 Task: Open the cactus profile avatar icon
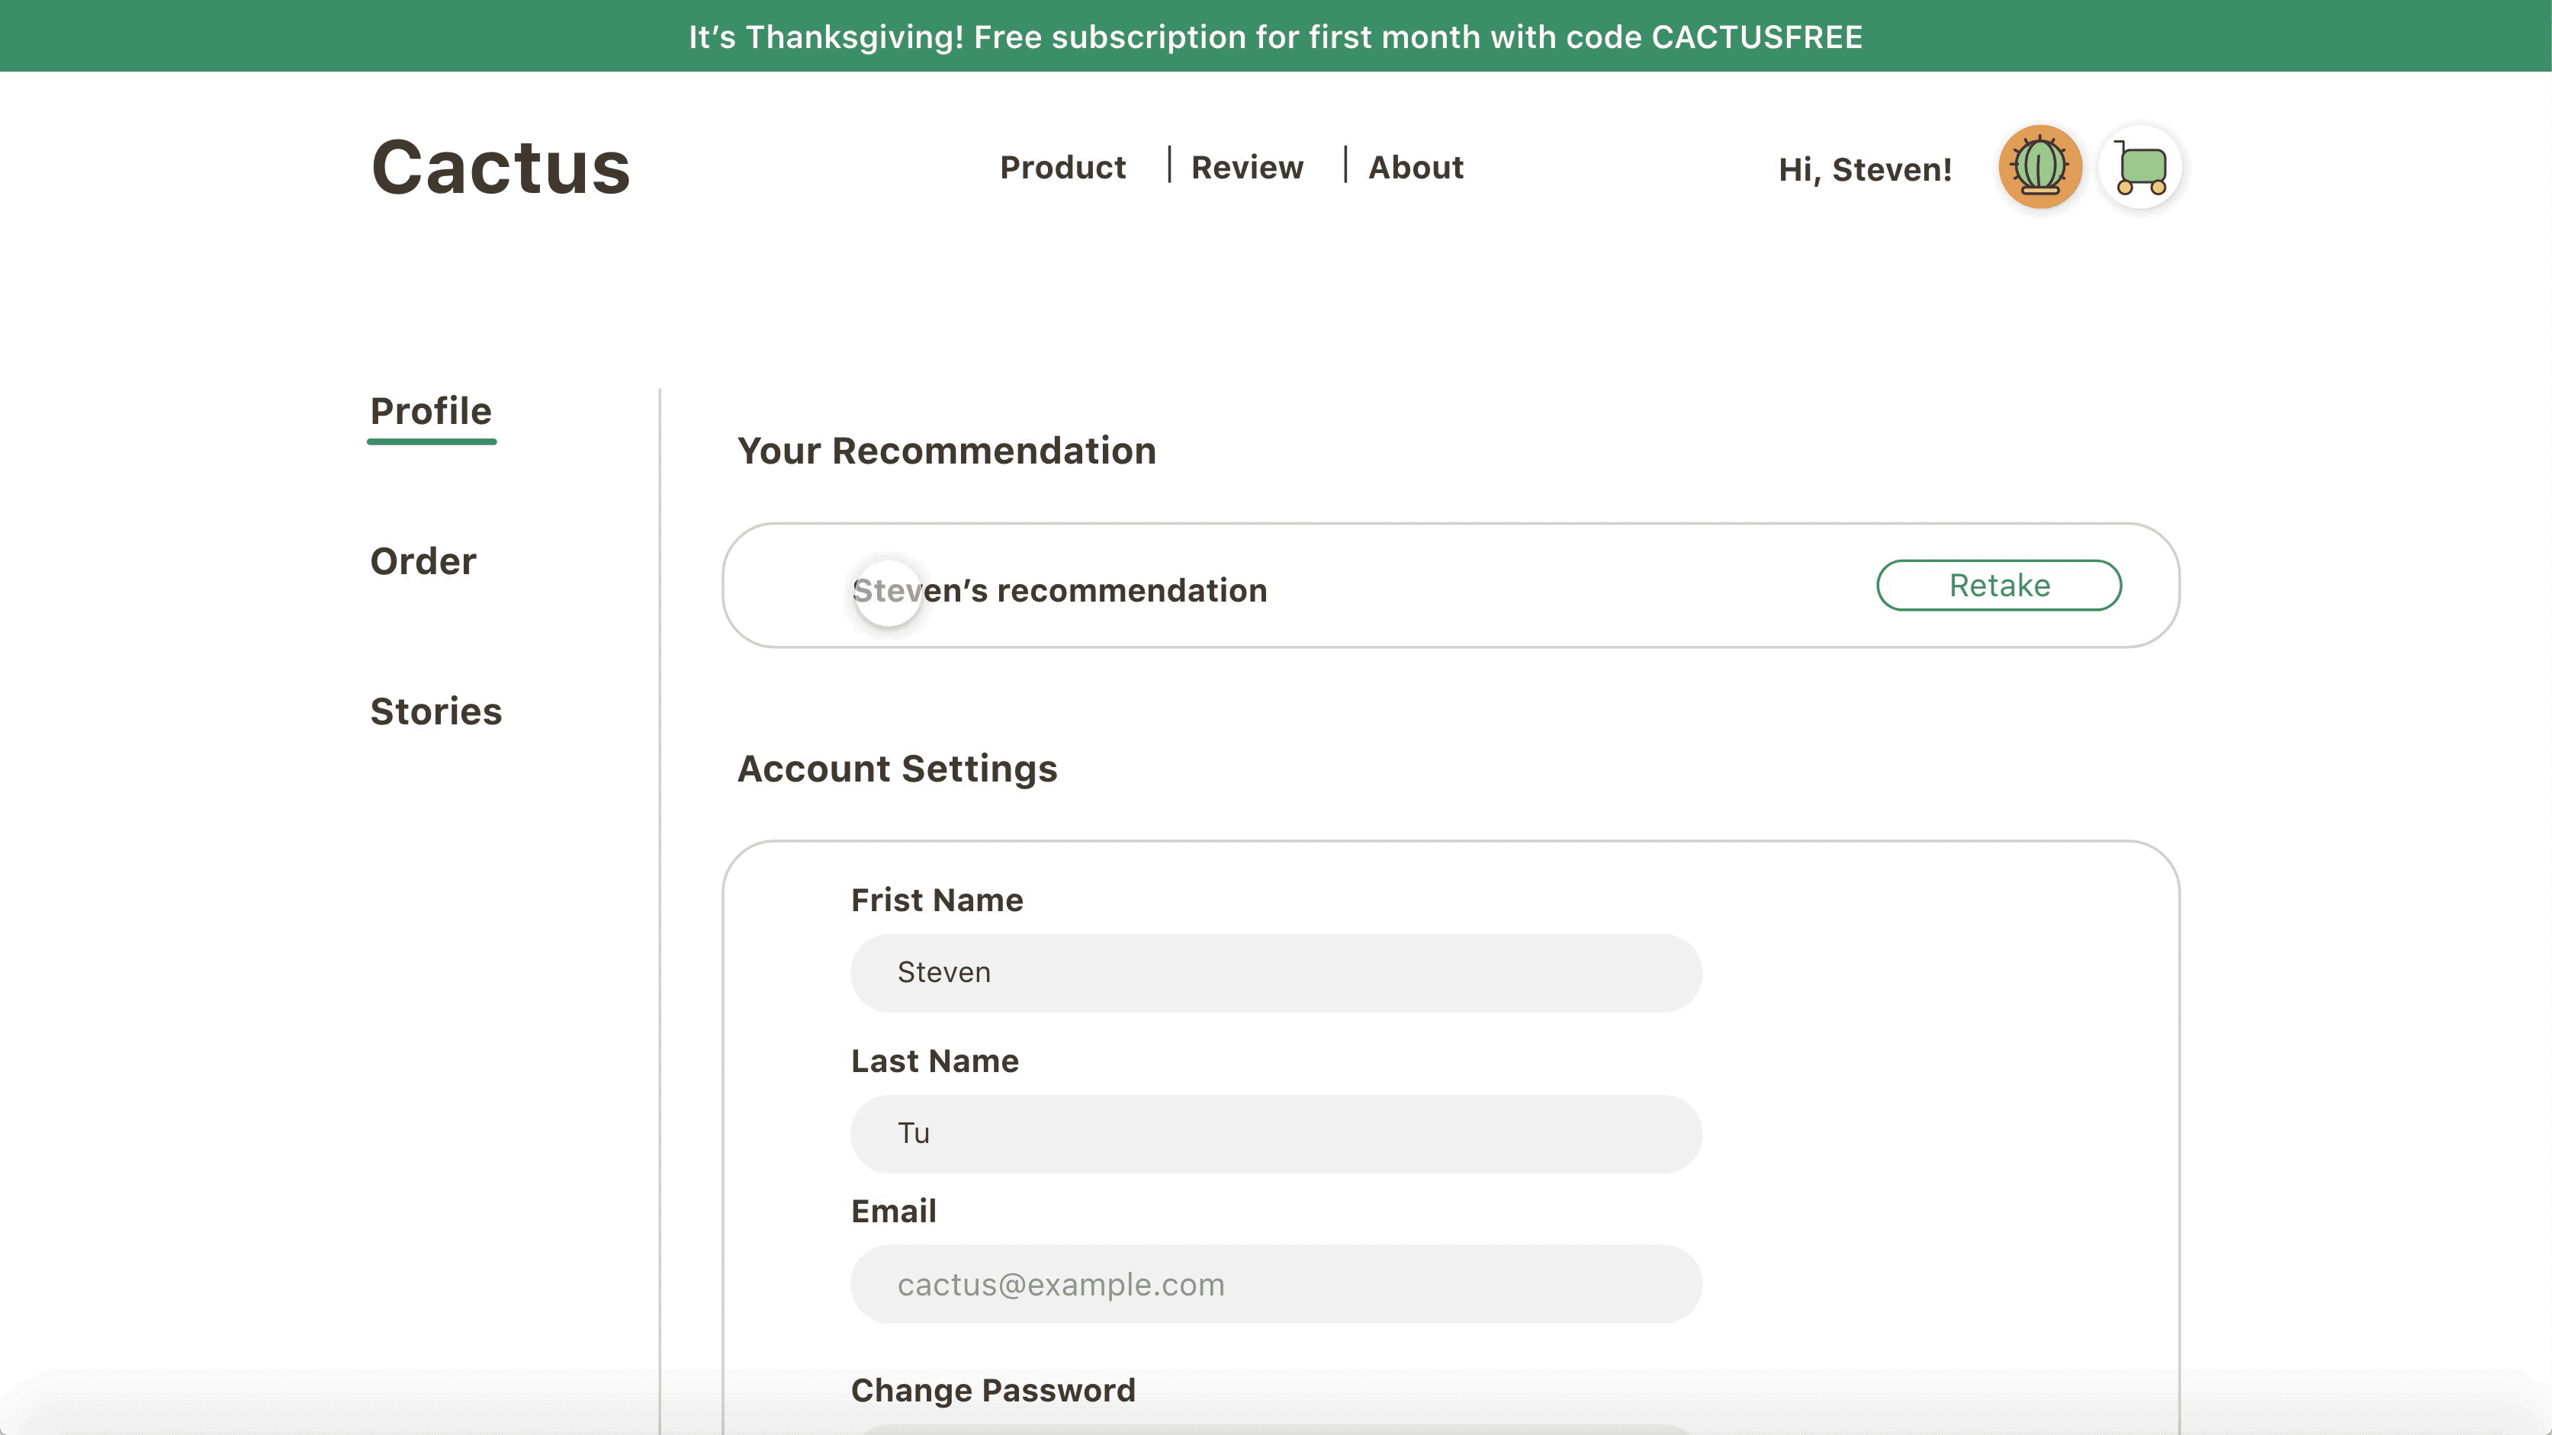tap(2039, 168)
